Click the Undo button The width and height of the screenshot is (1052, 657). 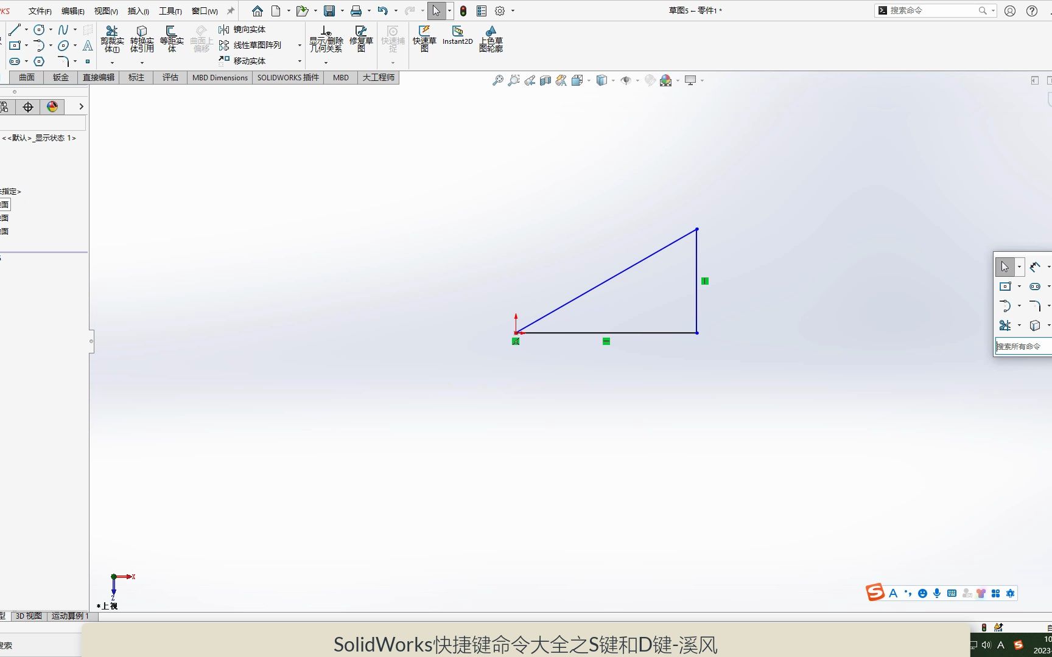pos(382,10)
